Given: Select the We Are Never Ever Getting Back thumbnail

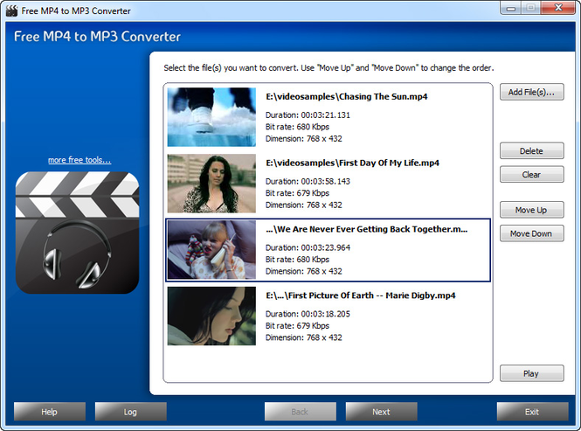Looking at the screenshot, I should tap(211, 250).
